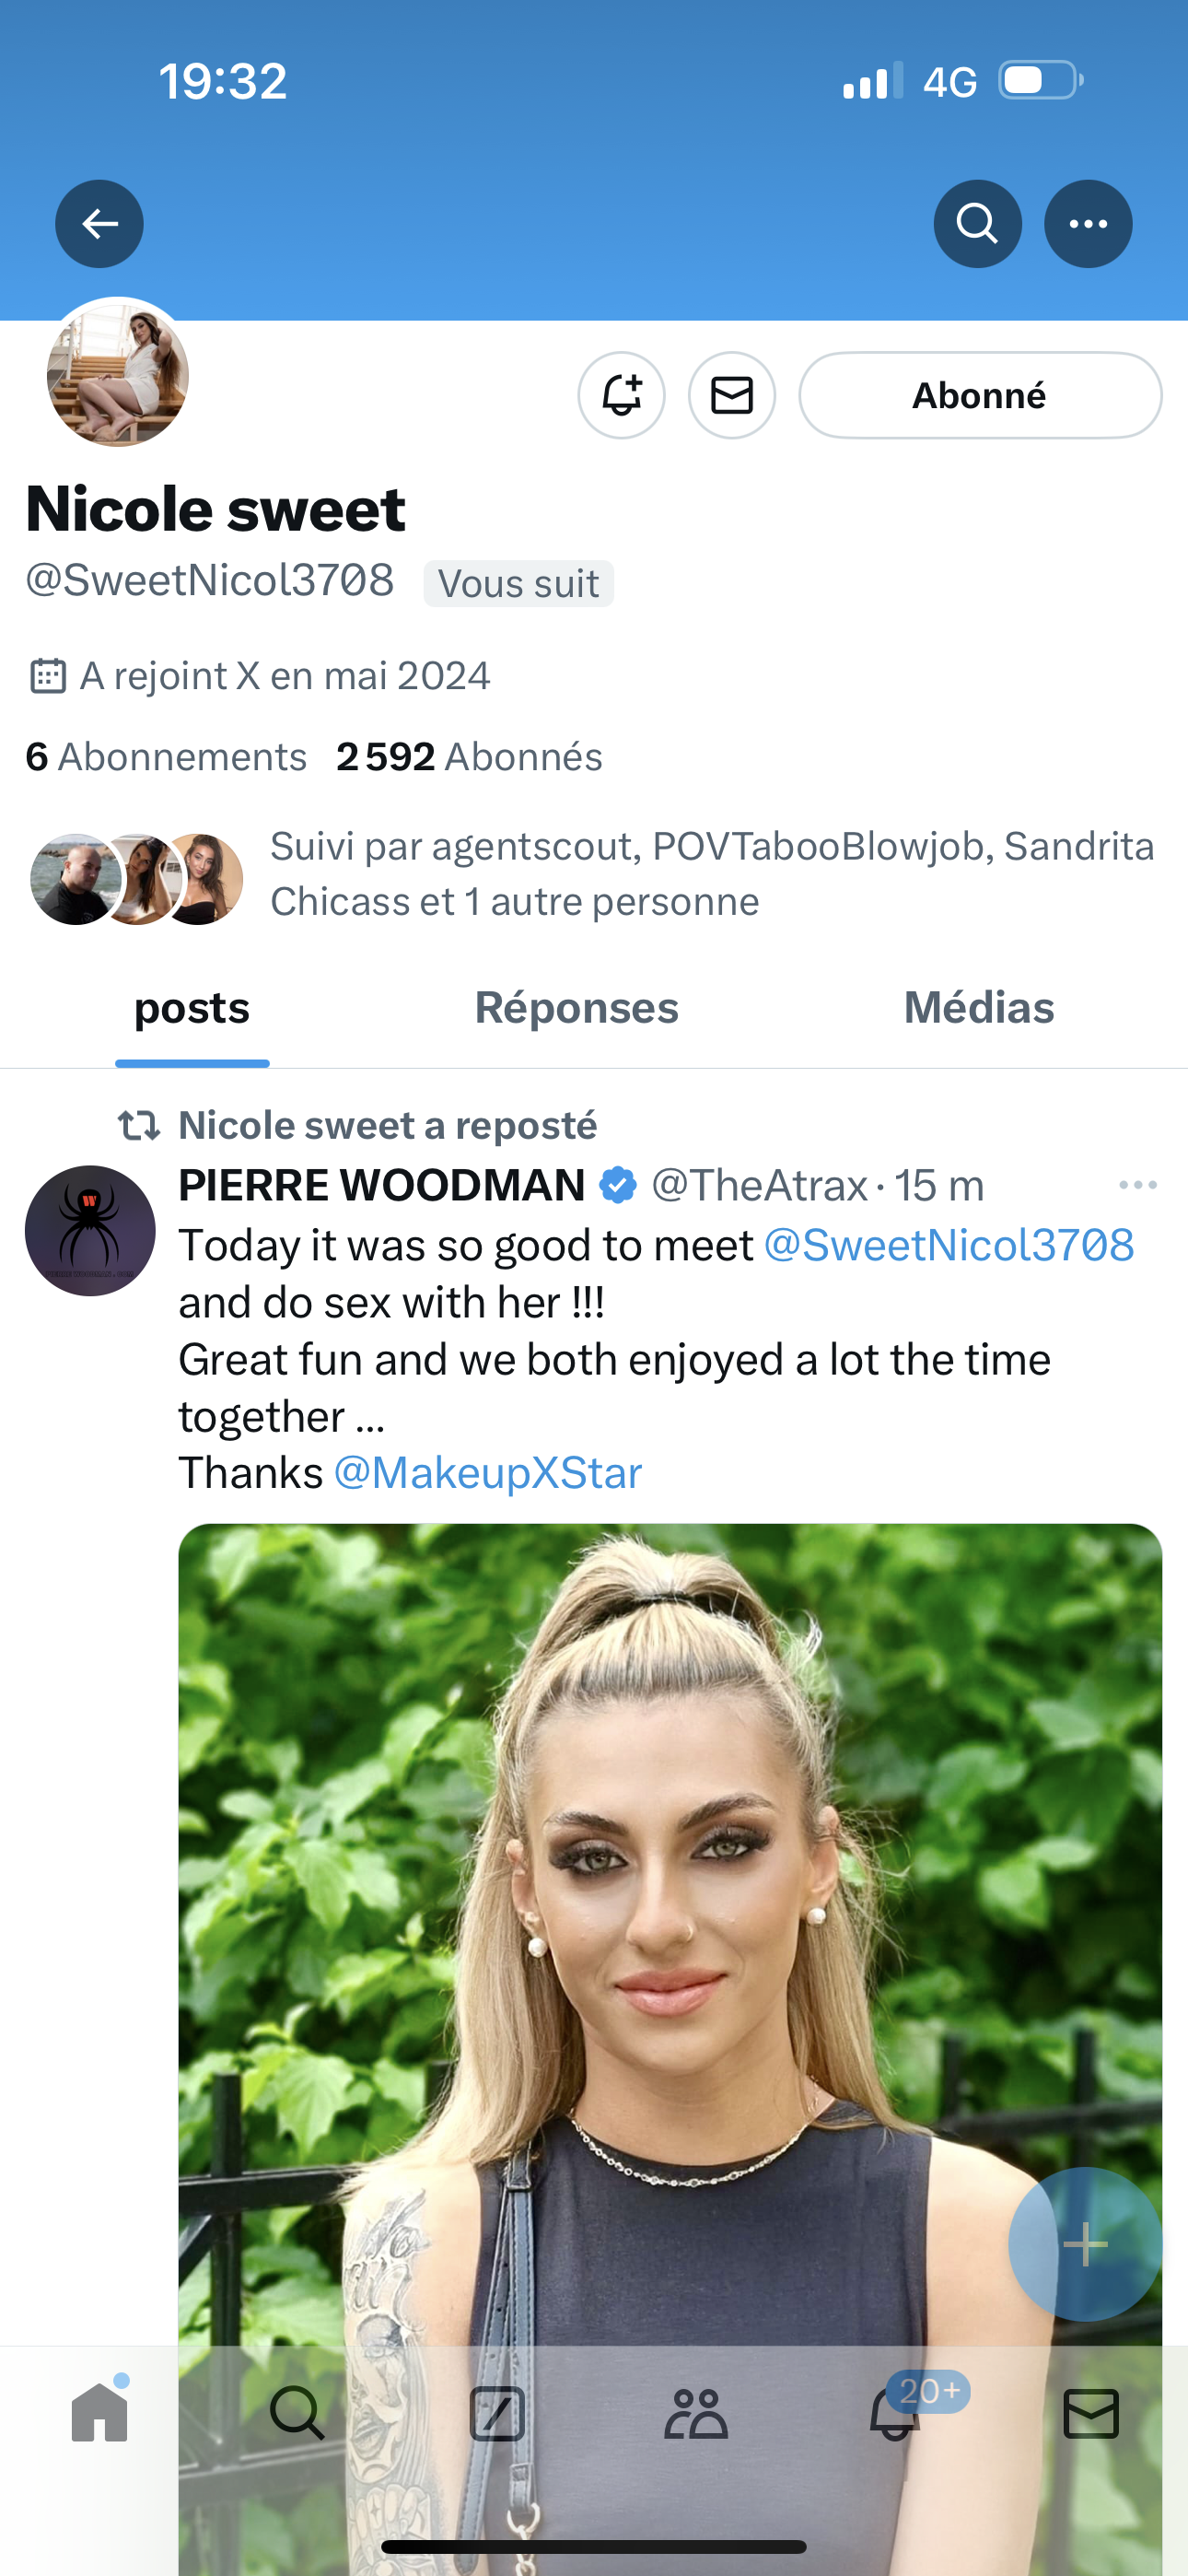Open the @MakeupXStar mention link

pos(487,1473)
